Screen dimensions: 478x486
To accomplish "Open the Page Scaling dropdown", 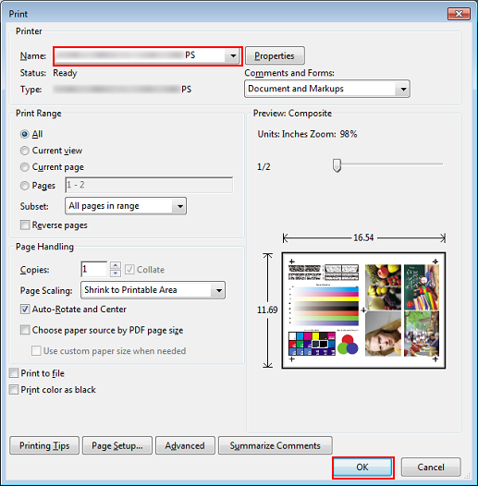I will tap(153, 290).
